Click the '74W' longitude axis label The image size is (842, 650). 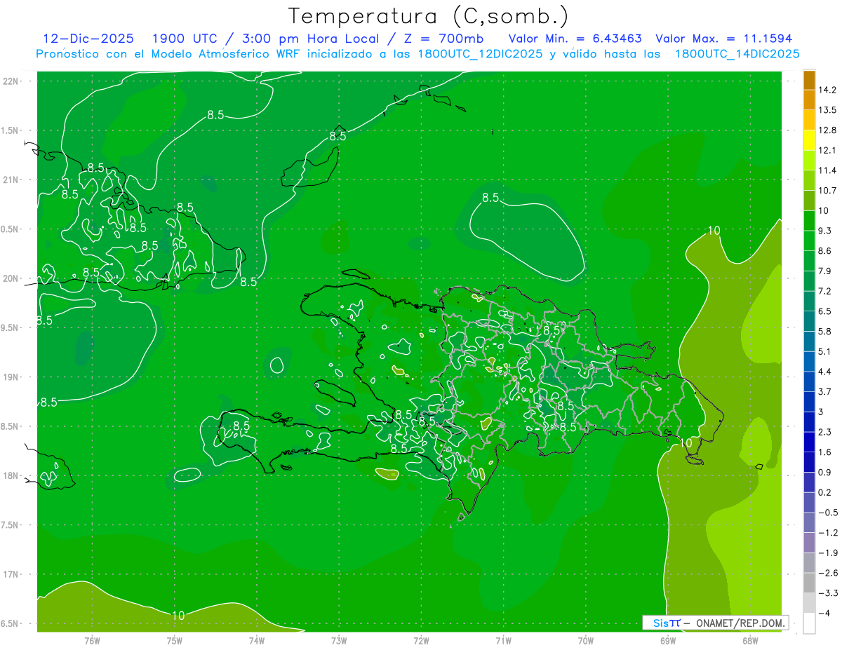256,641
